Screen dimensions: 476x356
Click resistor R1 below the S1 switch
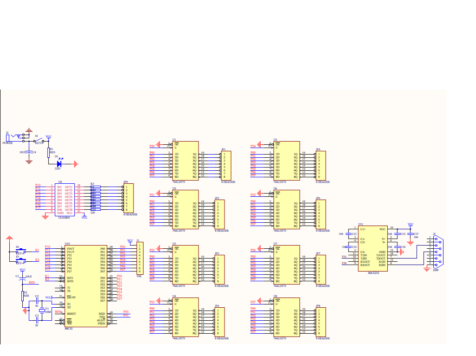point(48,153)
